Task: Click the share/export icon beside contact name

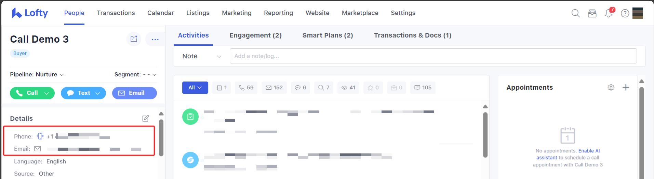Action: [134, 39]
